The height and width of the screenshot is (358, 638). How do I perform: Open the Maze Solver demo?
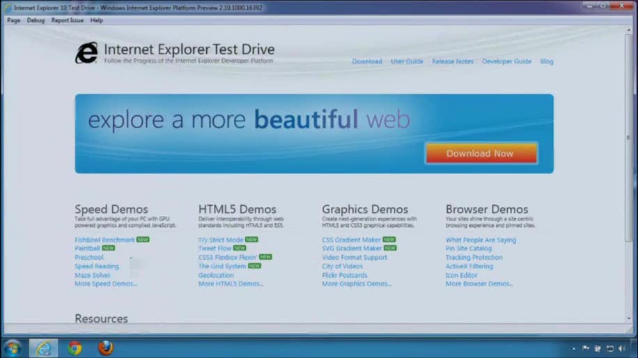click(x=92, y=275)
